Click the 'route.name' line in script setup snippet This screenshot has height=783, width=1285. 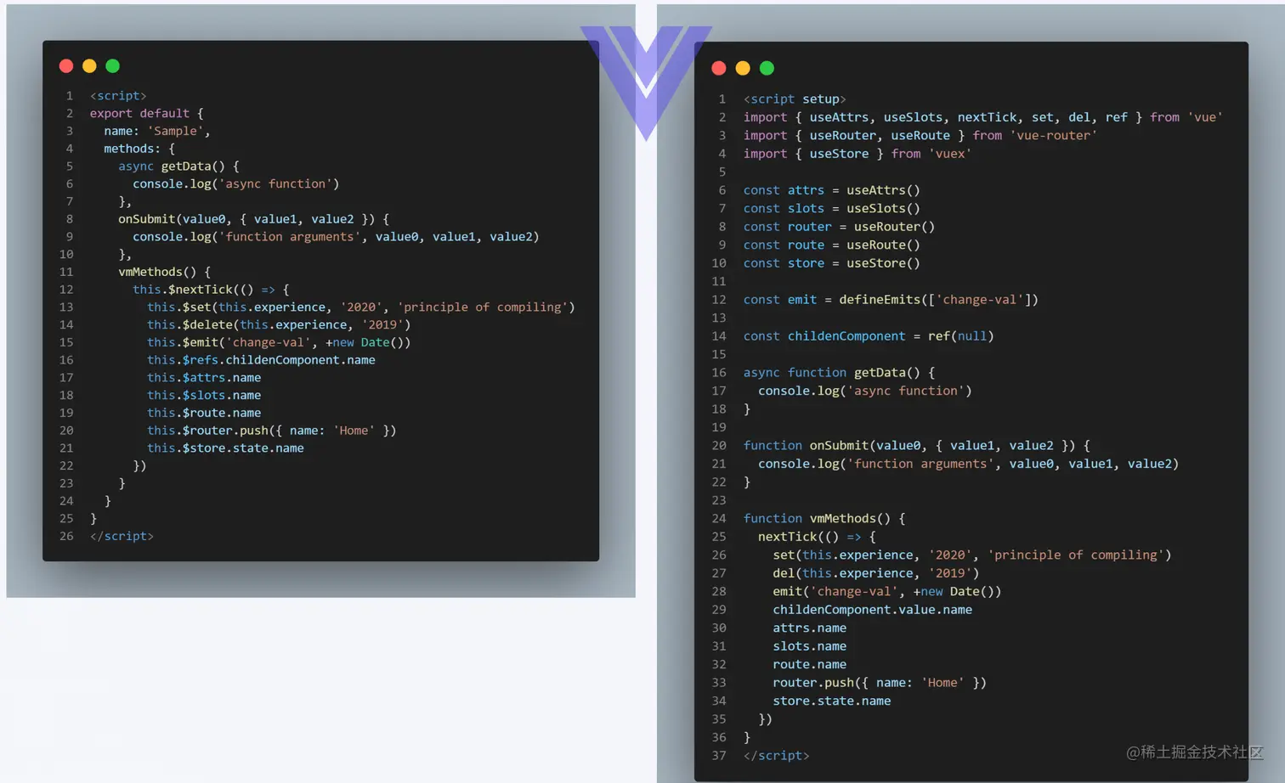pyautogui.click(x=810, y=665)
